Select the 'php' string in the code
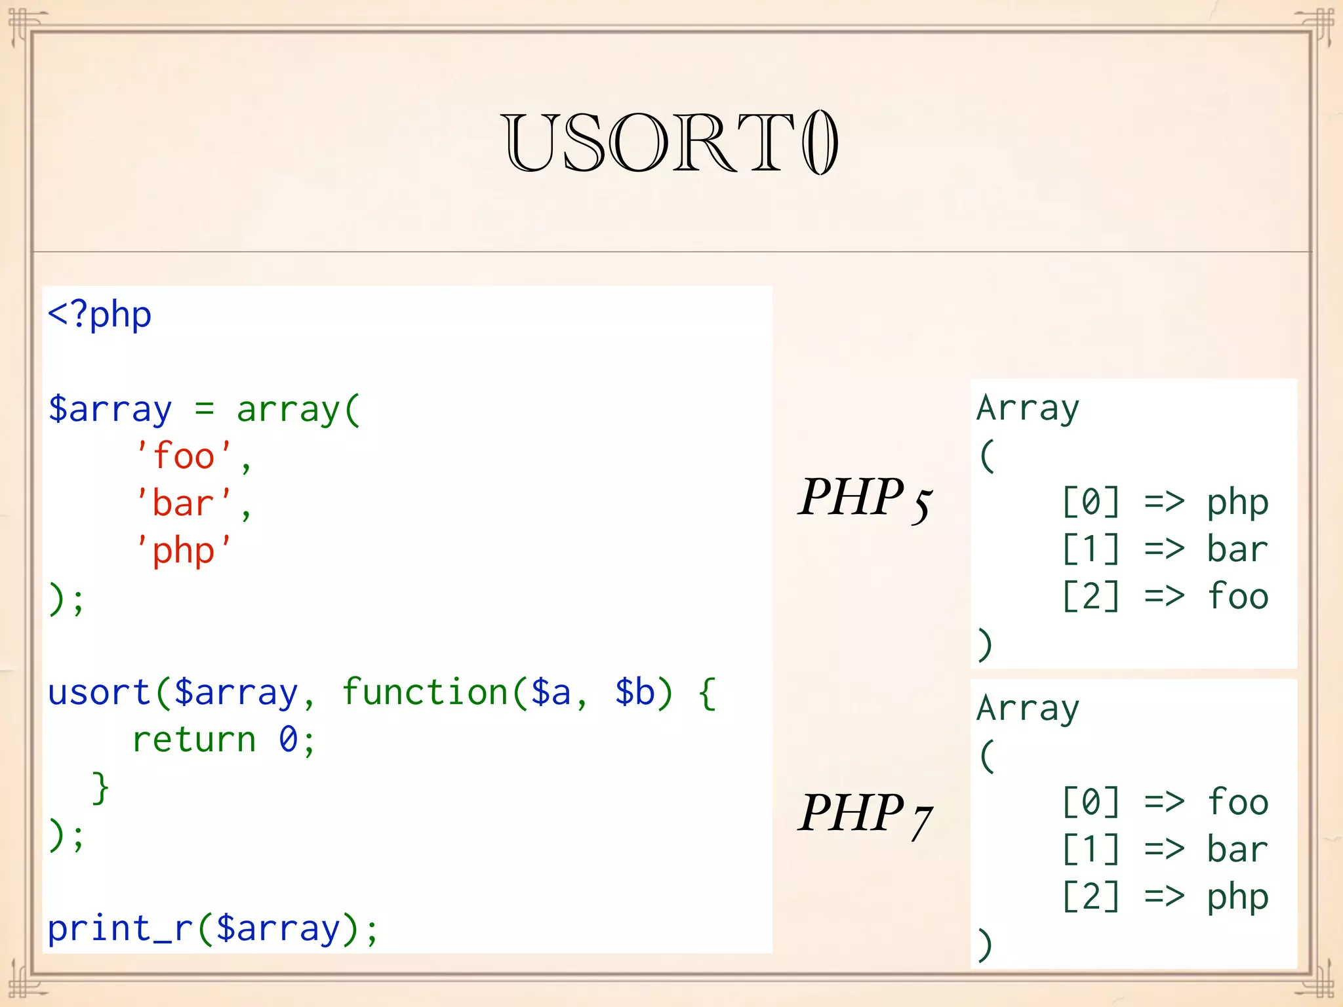The image size is (1343, 1007). [x=184, y=551]
